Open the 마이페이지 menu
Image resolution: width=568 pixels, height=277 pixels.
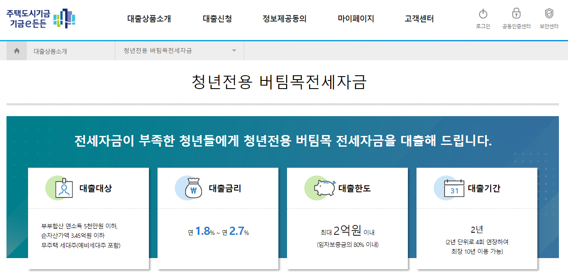356,19
